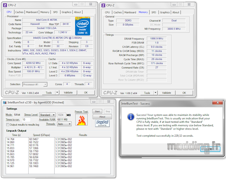This screenshot has width=226, height=179.
Task: Click the Linpack speed 60.5467 entry
Action: pyautogui.click(x=34, y=139)
